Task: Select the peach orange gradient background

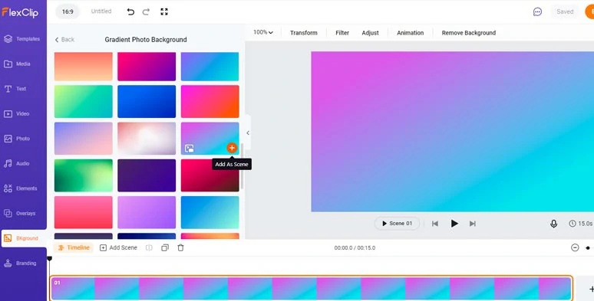Action: pyautogui.click(x=84, y=67)
